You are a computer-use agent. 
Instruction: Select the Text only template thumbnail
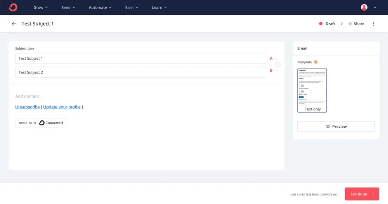point(312,91)
